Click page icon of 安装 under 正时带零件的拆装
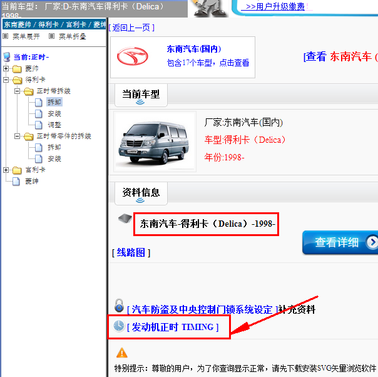Image resolution: width=378 pixels, height=377 pixels. [x=39, y=158]
